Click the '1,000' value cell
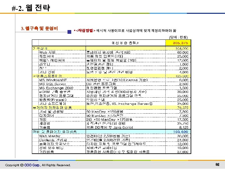This screenshot has width=225, height=169. click(184, 64)
